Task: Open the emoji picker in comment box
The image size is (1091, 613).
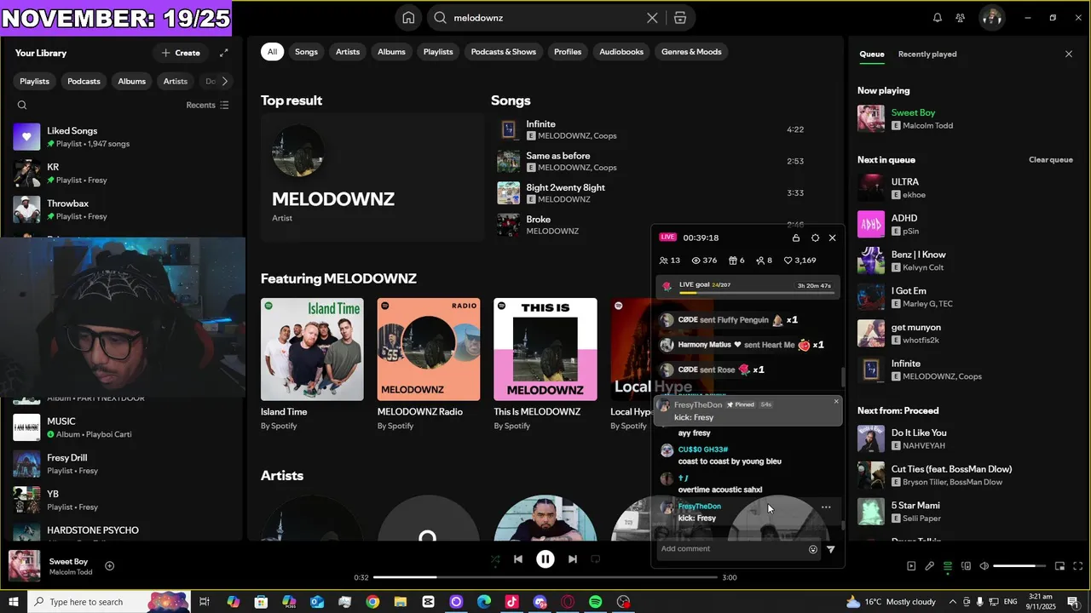Action: pyautogui.click(x=813, y=549)
